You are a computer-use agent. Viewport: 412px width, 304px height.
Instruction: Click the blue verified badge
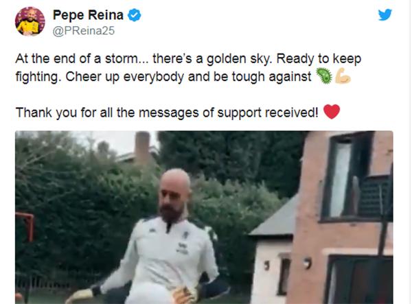pos(135,15)
